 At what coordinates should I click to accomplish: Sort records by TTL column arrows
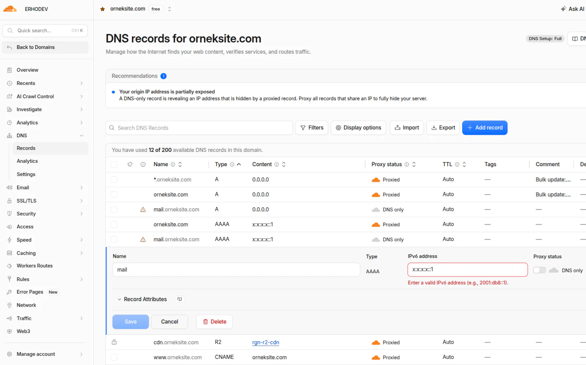(464, 164)
